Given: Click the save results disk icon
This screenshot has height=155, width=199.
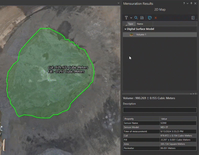Looking at the screenshot, I should pos(142,18).
